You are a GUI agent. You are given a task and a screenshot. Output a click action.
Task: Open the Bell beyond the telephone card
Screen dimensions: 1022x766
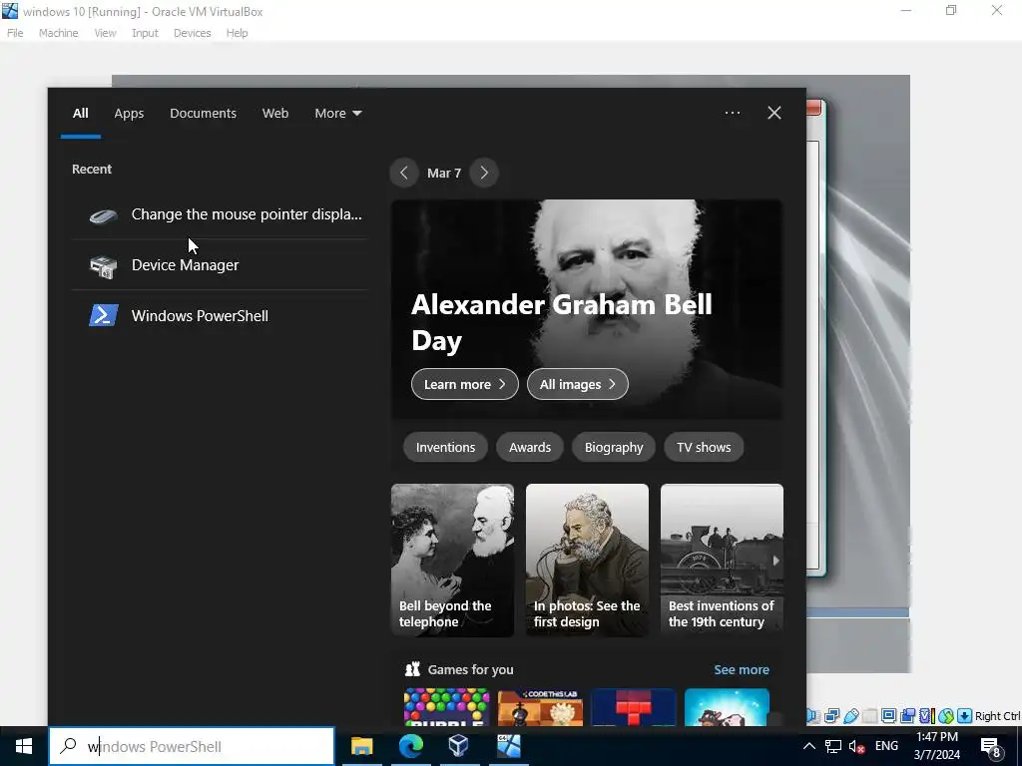click(452, 561)
